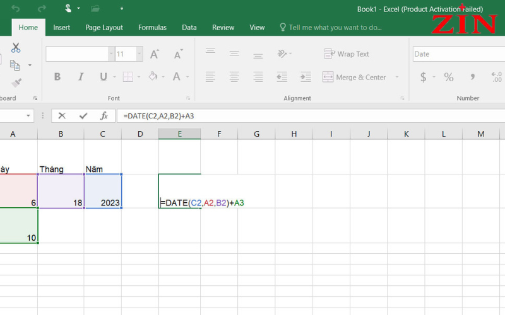Image resolution: width=505 pixels, height=315 pixels.
Task: Align text left icon
Action: (x=210, y=77)
